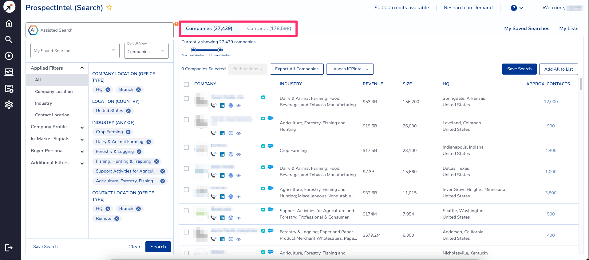589x260 pixels.
Task: Open the help question mark menu
Action: pos(517,8)
